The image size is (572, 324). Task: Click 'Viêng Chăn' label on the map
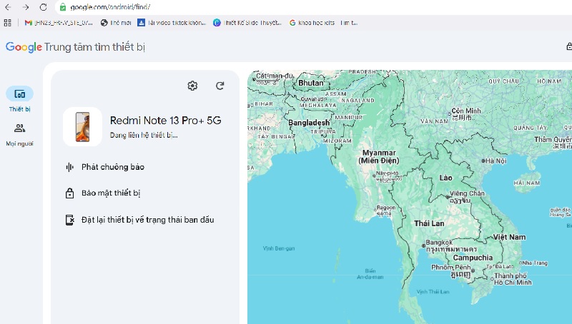tap(468, 193)
